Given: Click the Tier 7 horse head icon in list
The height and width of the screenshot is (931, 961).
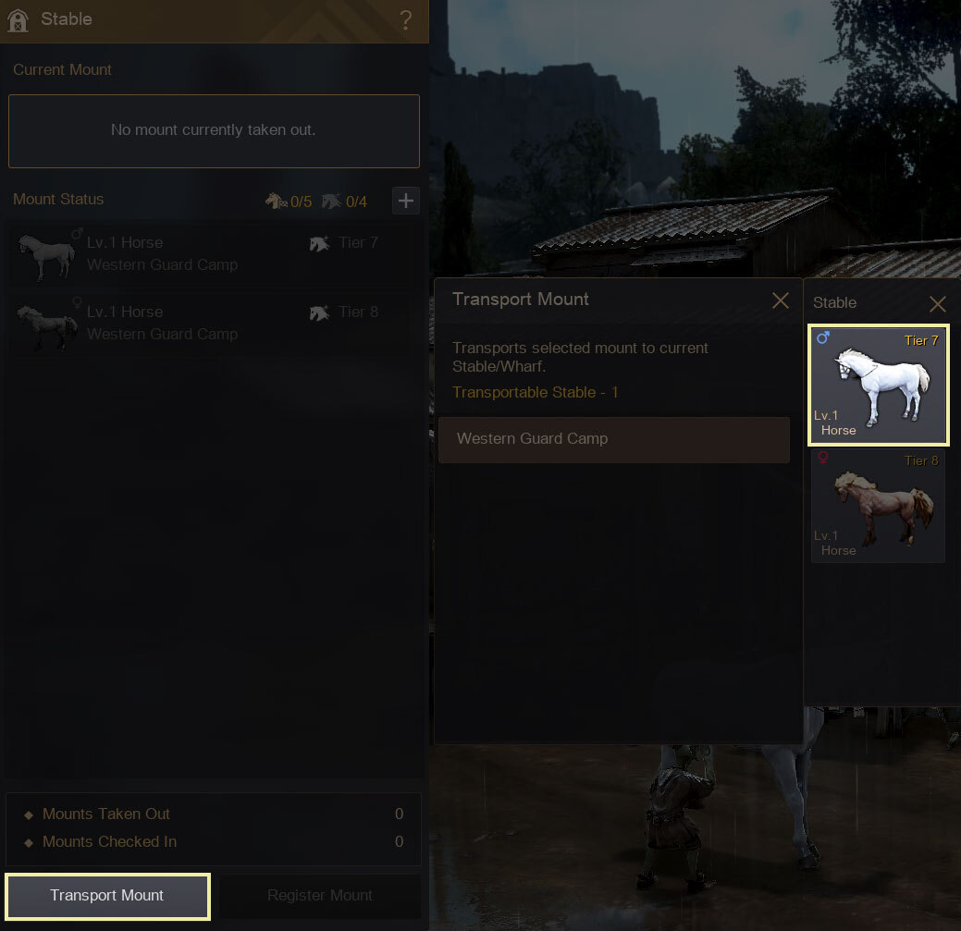Looking at the screenshot, I should coord(319,244).
